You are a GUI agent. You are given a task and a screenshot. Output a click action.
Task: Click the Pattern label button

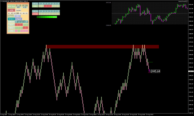[x=11, y=16]
